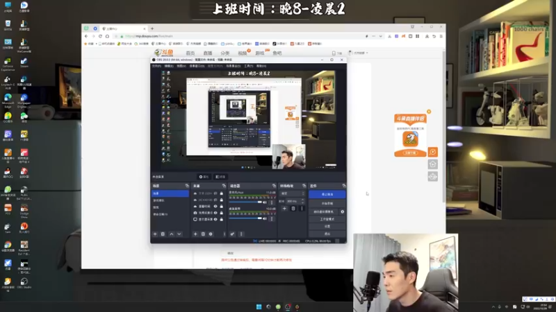Pop out the 转场特效 dock panel
This screenshot has width=556, height=312.
click(304, 186)
